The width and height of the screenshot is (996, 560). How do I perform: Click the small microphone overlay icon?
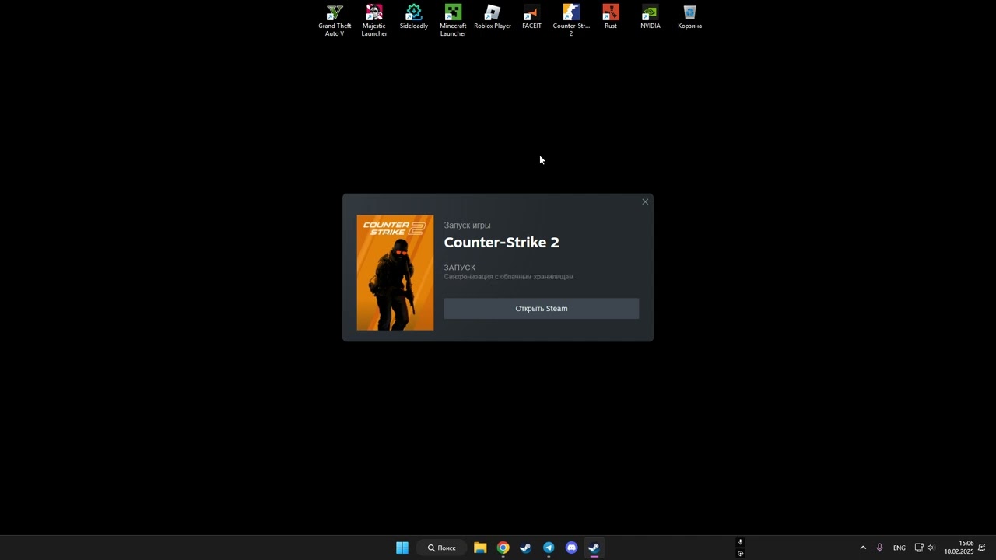[x=740, y=543]
